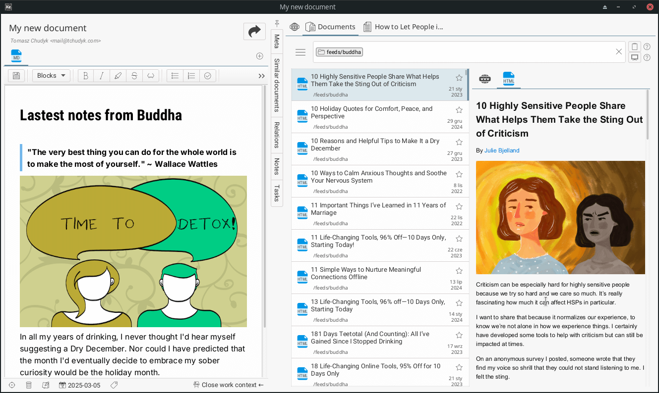Viewport: 659px width, 393px height.
Task: Apply strikethrough formatting
Action: [134, 76]
